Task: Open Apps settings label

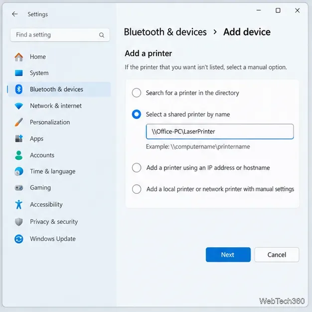Action: pos(36,139)
